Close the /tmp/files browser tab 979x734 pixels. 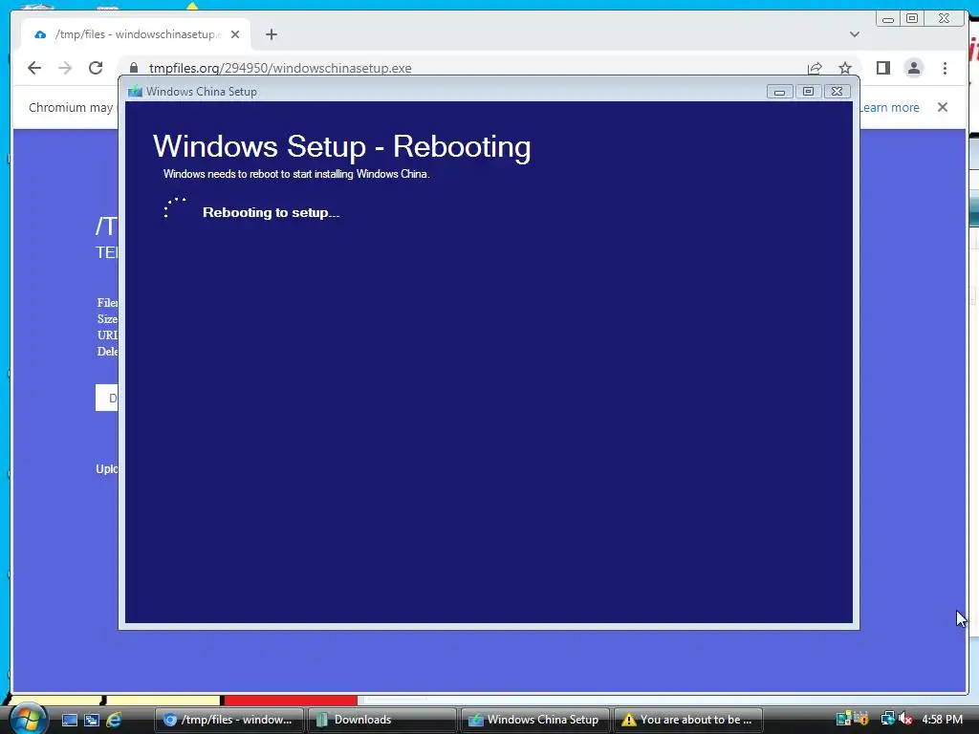(235, 34)
